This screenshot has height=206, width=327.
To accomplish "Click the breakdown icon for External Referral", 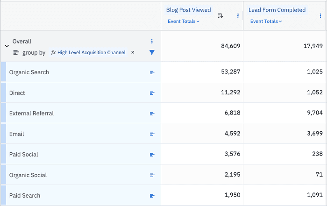I will click(152, 114).
